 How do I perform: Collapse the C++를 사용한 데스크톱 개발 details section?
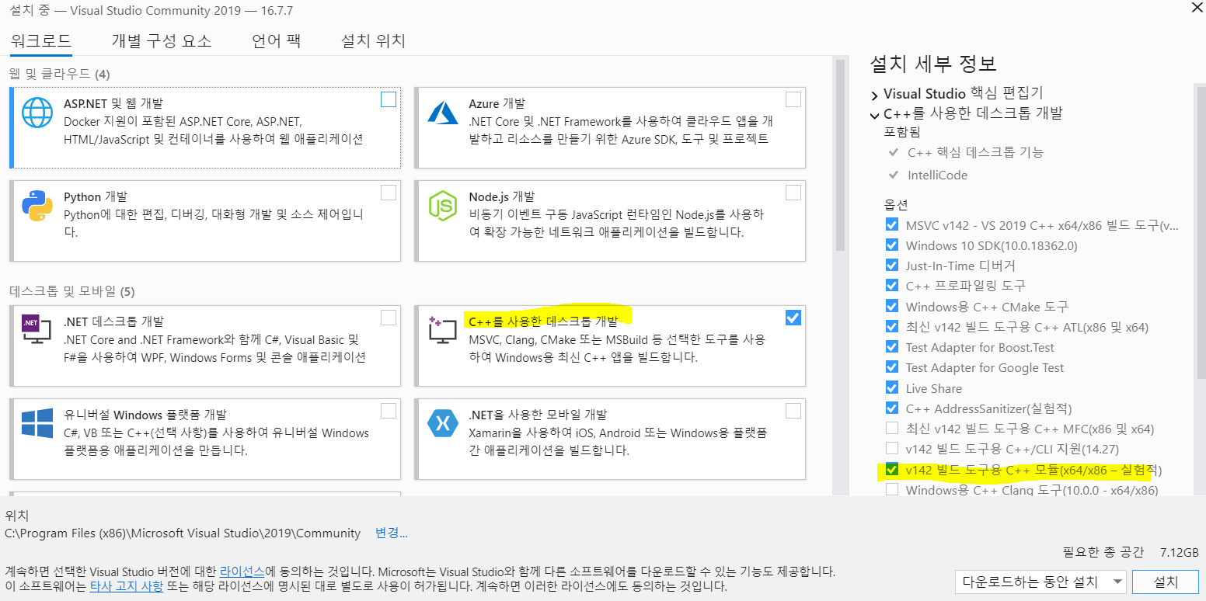[x=875, y=115]
